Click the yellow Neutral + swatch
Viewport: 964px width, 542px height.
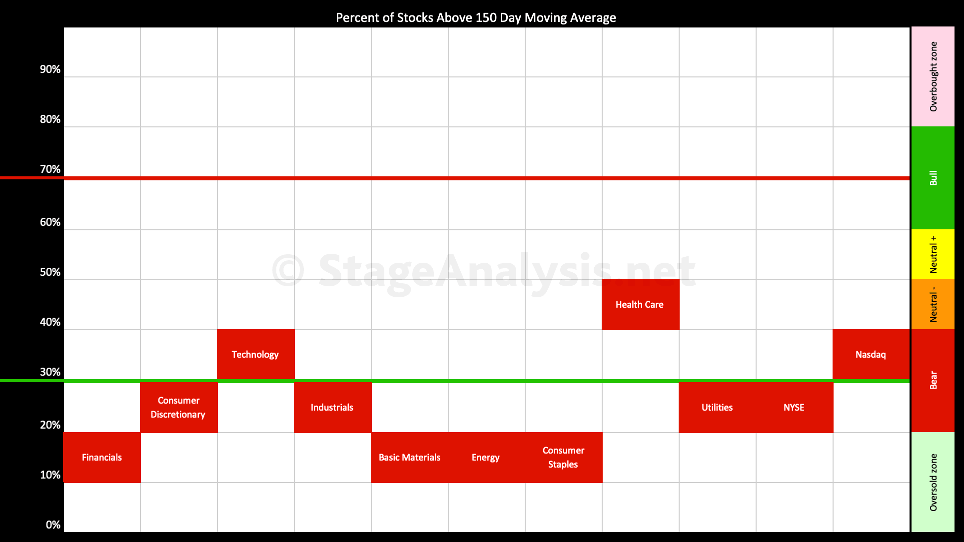pyautogui.click(x=933, y=254)
